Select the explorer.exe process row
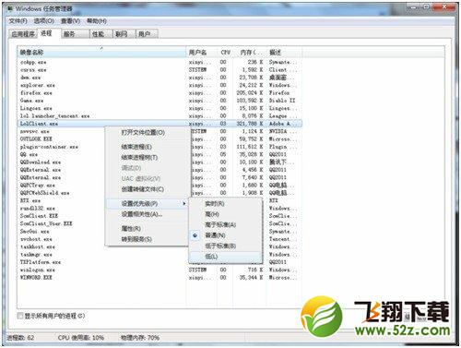The height and width of the screenshot is (348, 461). (160, 85)
